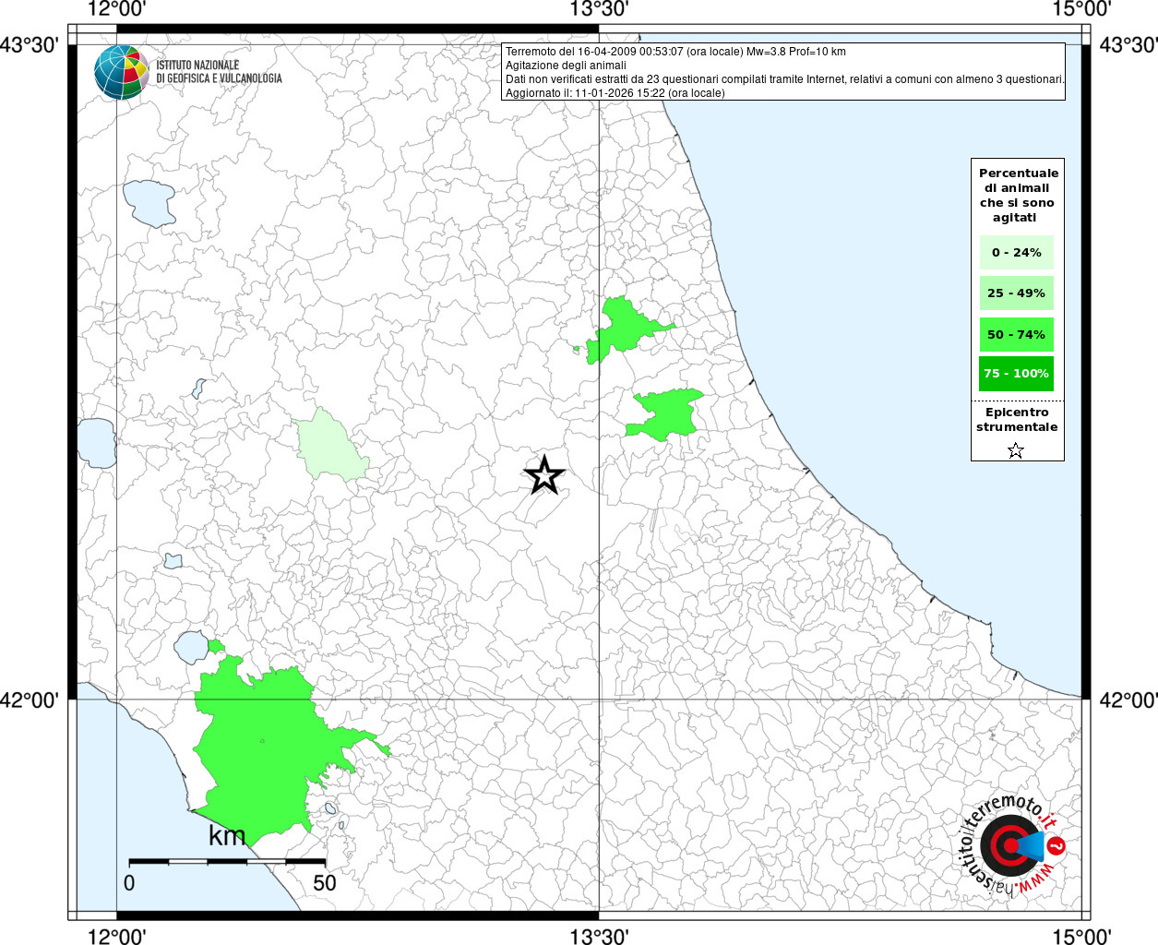This screenshot has height=945, width=1158.
Task: Click the INGV globe logo
Action: click(122, 72)
